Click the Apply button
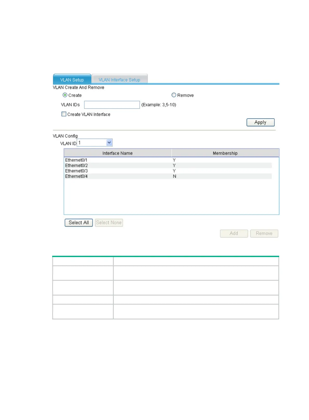The height and width of the screenshot is (420, 309). click(x=260, y=122)
